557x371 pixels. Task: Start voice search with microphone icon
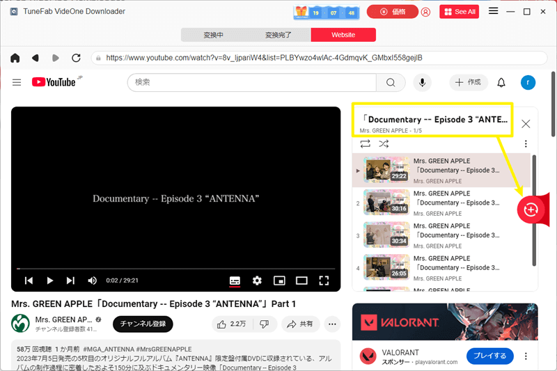pos(422,82)
